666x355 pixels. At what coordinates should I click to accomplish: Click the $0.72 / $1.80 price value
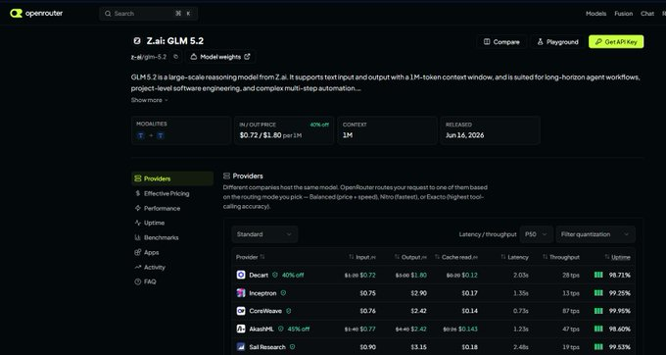[261, 135]
